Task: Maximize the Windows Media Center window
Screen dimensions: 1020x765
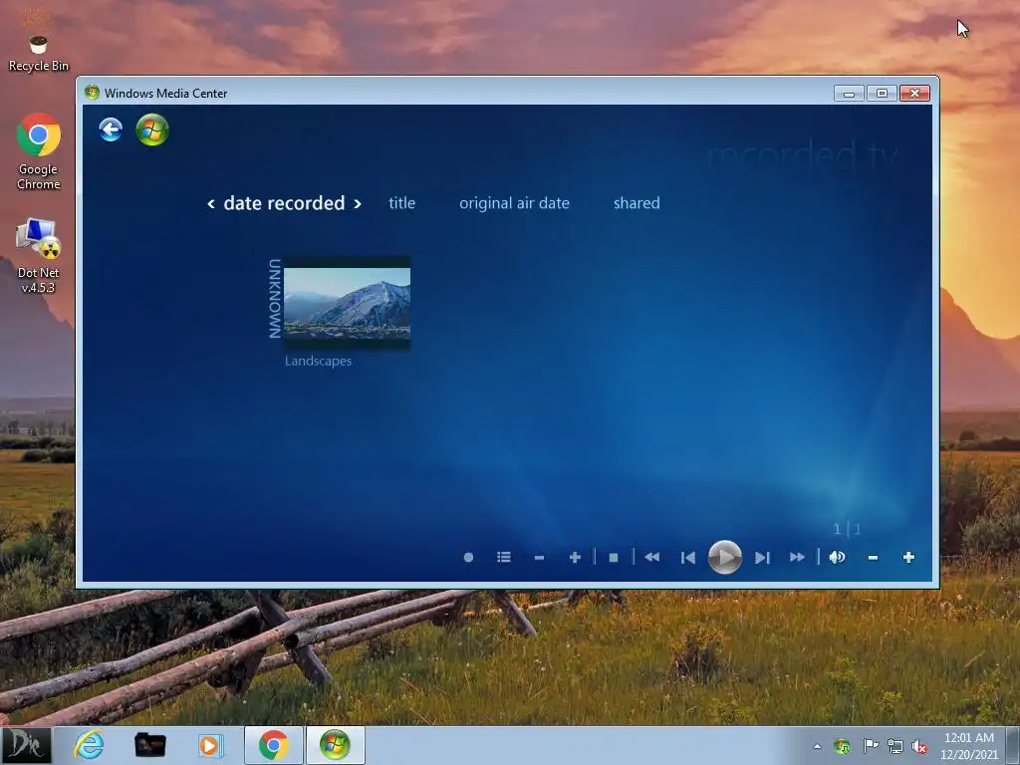Action: point(882,94)
